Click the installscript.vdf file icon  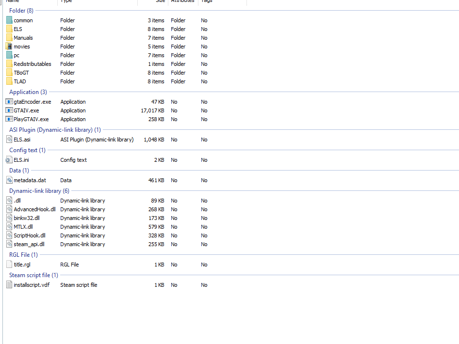[x=9, y=285]
